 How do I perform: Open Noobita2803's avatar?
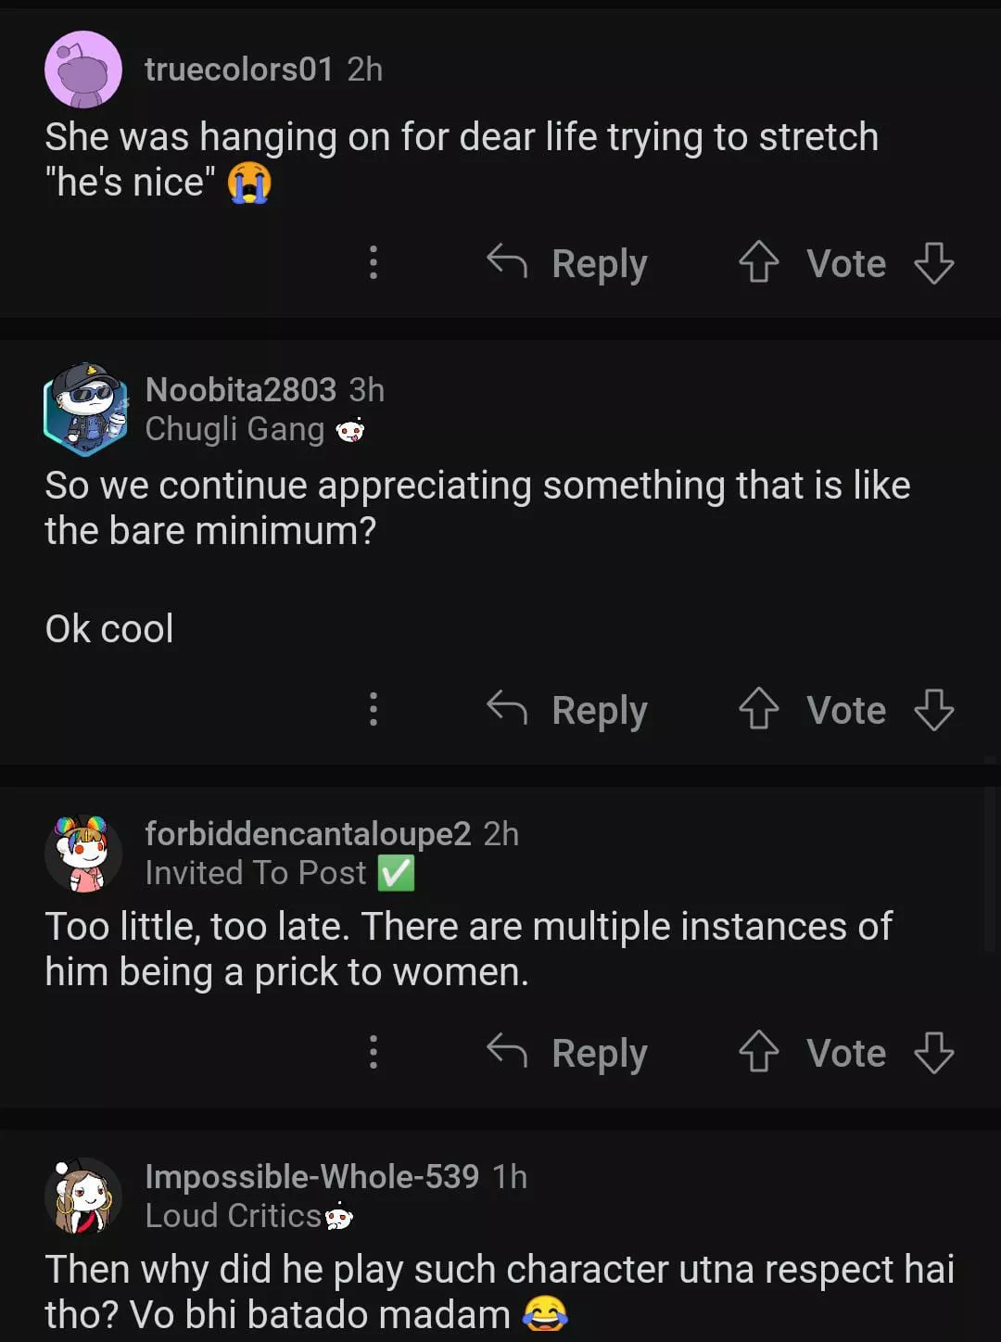pyautogui.click(x=84, y=409)
